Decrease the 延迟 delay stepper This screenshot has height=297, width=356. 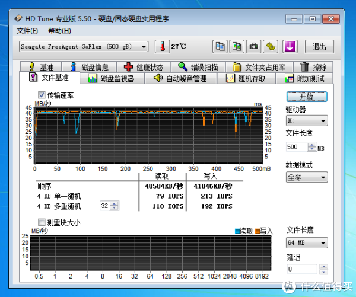pos(323,272)
